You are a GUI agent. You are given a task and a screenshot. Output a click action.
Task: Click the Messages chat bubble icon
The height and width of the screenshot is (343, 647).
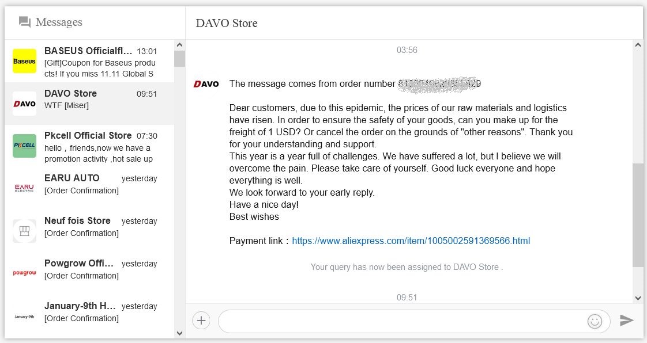pyautogui.click(x=25, y=22)
